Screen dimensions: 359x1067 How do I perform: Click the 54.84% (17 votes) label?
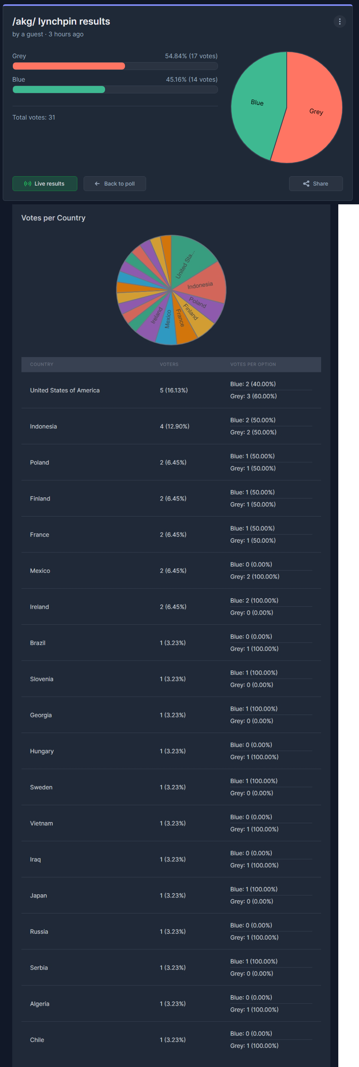(191, 56)
